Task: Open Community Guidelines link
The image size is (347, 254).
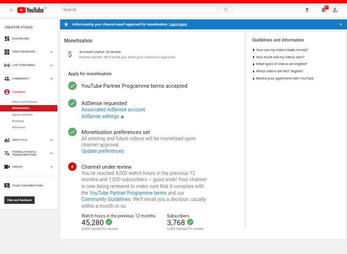Action: click(106, 199)
